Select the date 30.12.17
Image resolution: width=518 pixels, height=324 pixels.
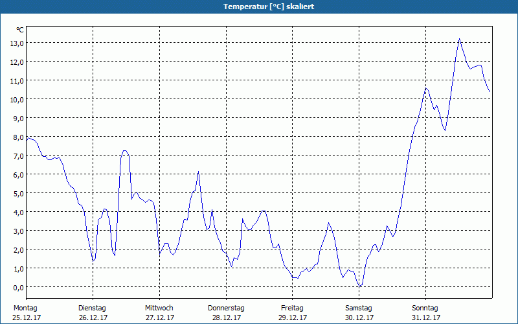pyautogui.click(x=359, y=318)
